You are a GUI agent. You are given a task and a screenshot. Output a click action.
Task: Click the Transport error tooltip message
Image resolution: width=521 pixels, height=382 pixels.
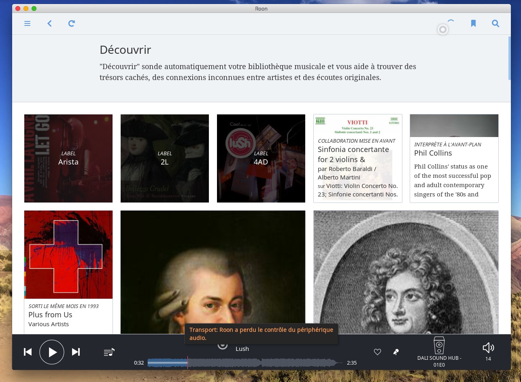tap(261, 333)
